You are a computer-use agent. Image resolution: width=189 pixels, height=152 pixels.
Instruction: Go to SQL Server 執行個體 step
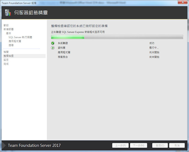pyautogui.click(x=20, y=37)
